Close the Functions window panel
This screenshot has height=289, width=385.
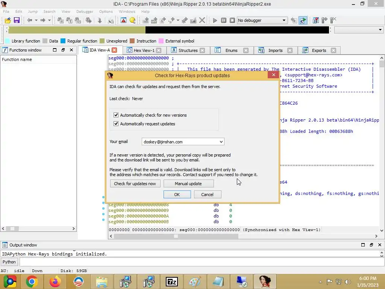71,50
